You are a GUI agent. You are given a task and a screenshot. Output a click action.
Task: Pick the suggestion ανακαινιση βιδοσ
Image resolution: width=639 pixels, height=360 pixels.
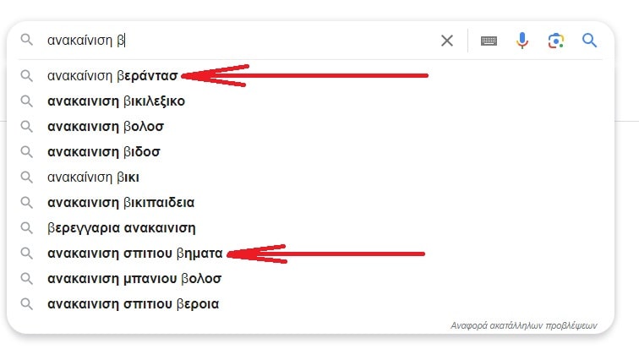(103, 152)
